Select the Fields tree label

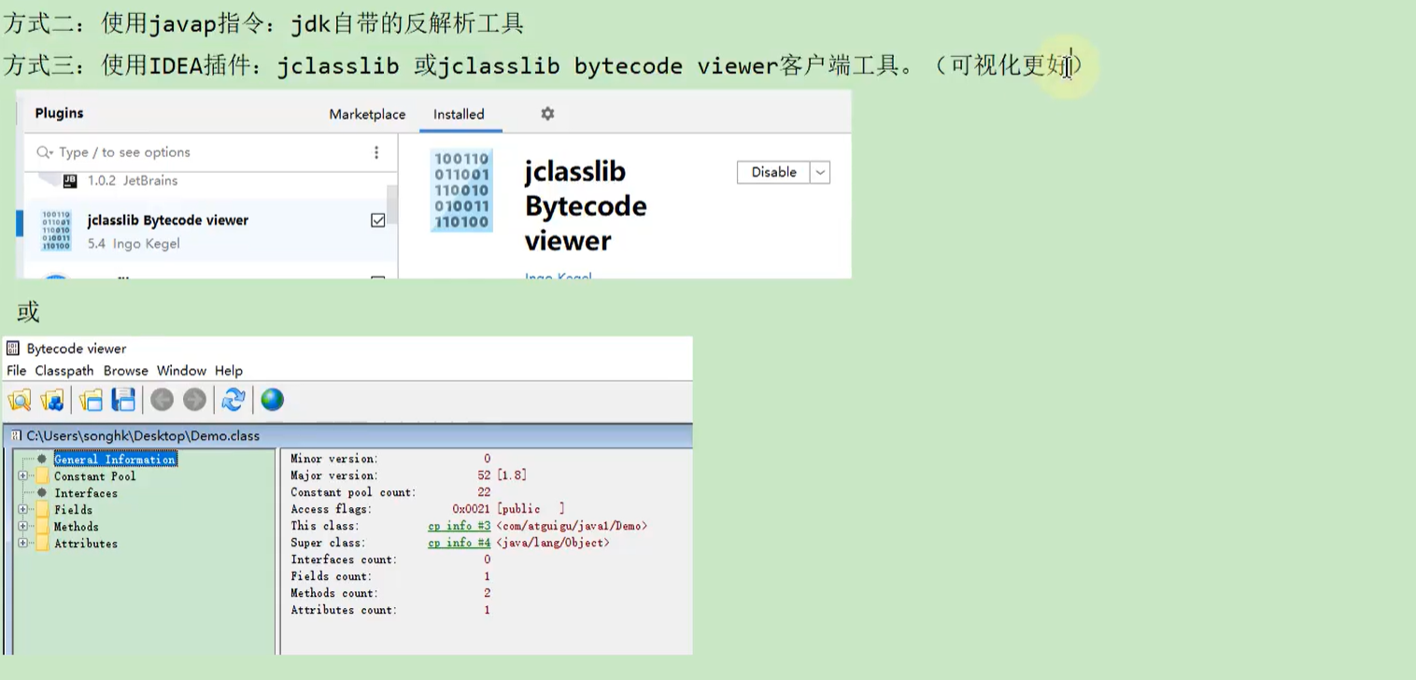(x=73, y=510)
